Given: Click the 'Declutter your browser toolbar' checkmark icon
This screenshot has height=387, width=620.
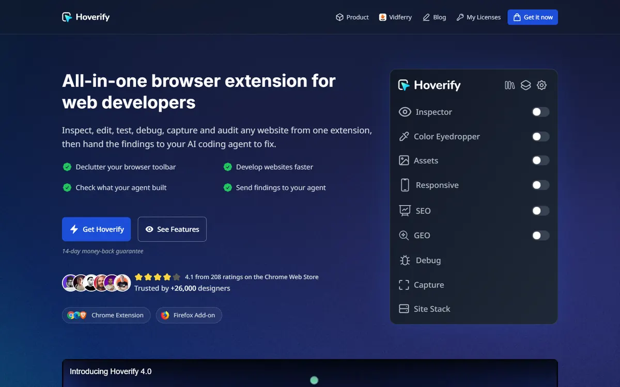Looking at the screenshot, I should (67, 167).
